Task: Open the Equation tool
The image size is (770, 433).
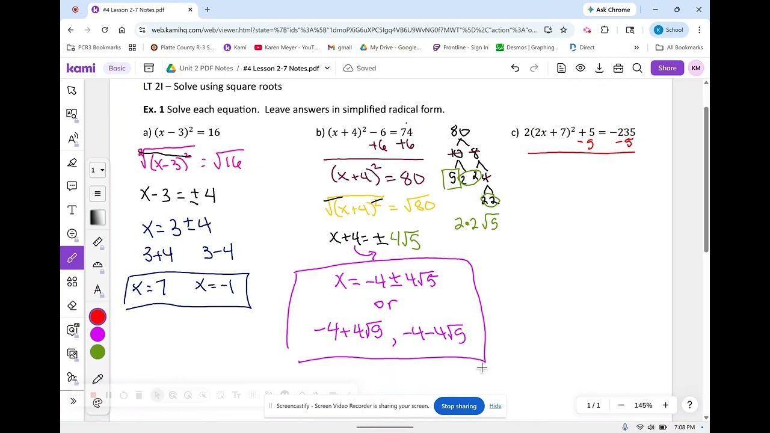Action: 72,234
